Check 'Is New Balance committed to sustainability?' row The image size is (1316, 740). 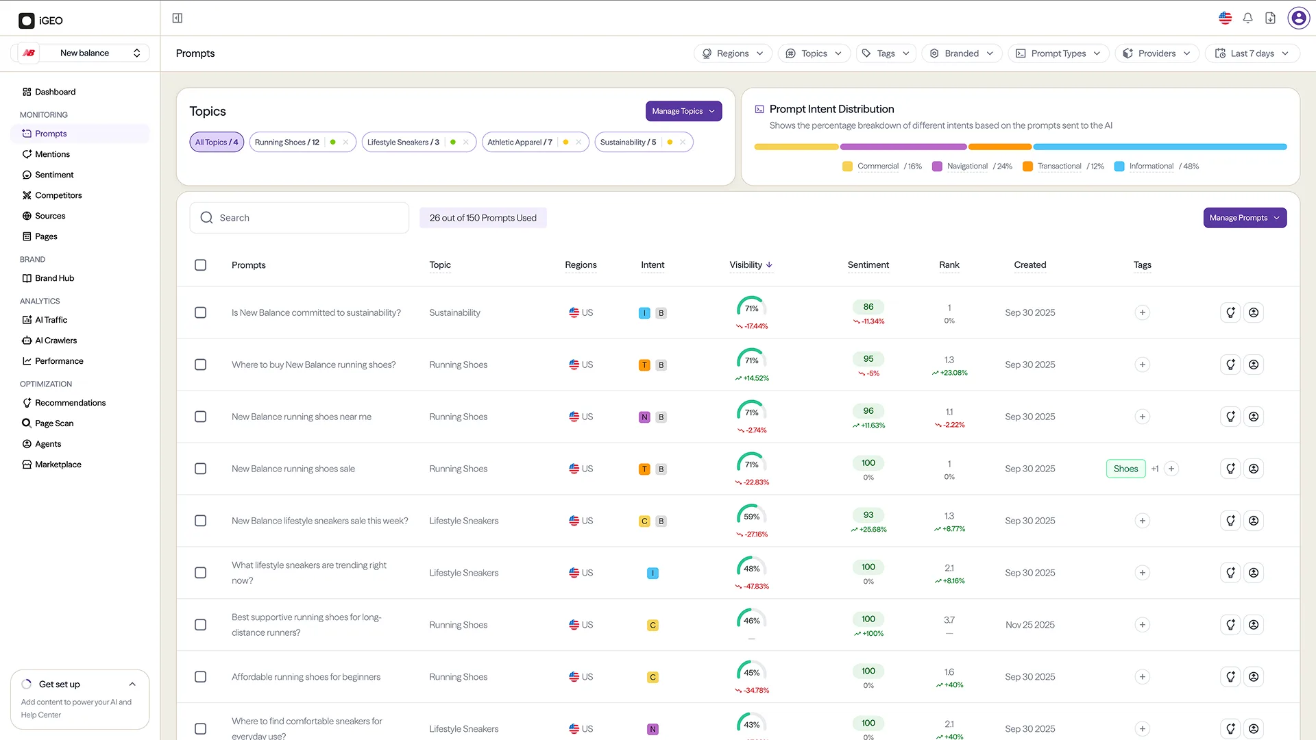coord(200,312)
